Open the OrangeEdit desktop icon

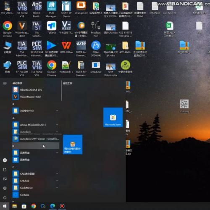[81, 8]
